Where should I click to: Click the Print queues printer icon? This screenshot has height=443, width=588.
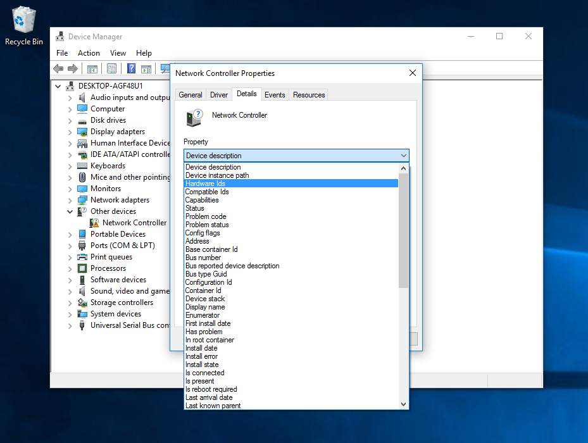pos(82,257)
